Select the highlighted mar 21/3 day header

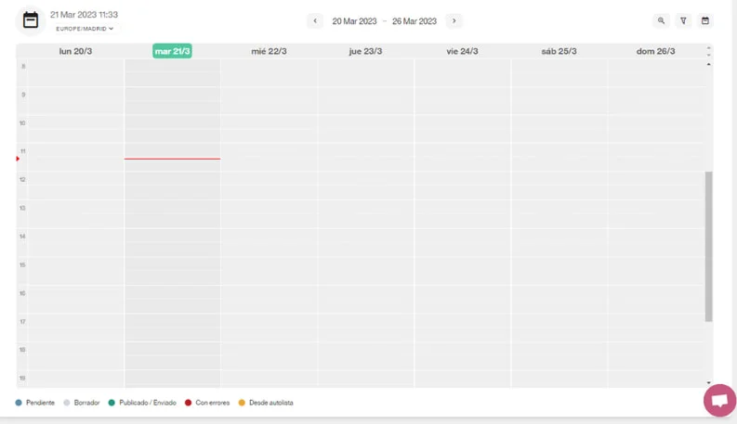click(x=172, y=51)
